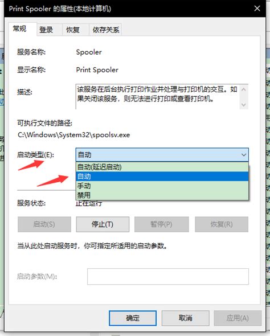Click the 取消 button

click(185, 318)
